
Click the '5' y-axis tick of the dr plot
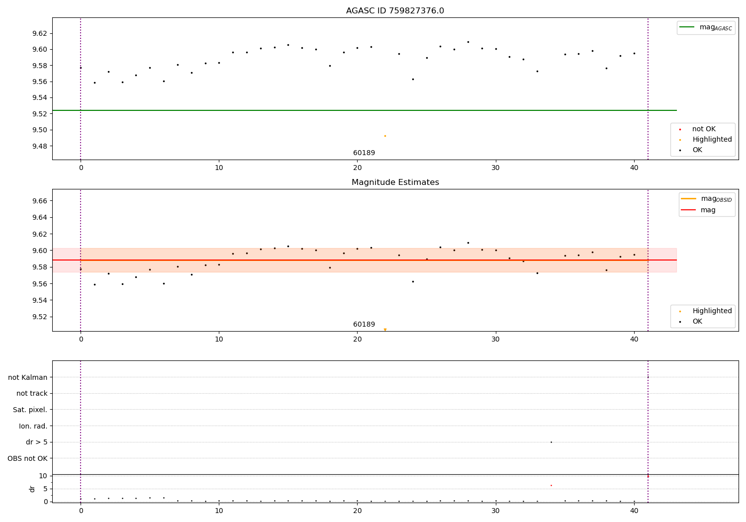[x=45, y=489]
